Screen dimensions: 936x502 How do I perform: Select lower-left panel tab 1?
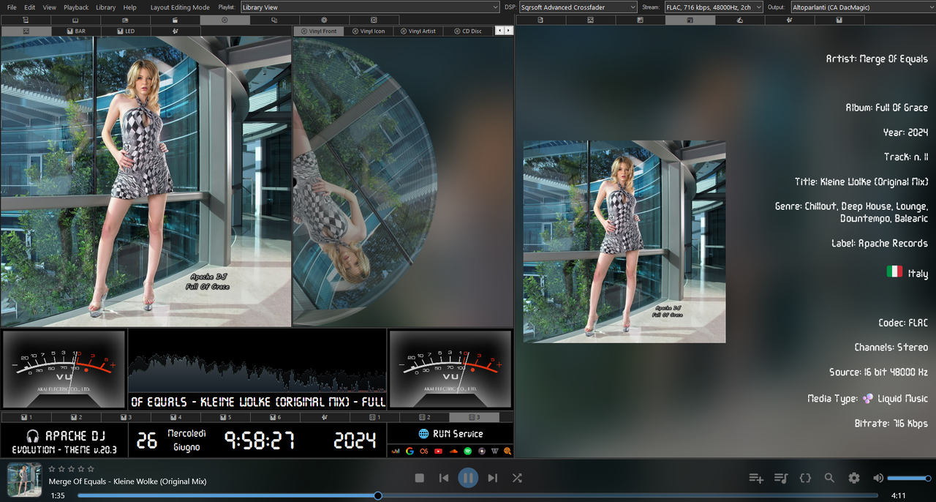[26, 417]
